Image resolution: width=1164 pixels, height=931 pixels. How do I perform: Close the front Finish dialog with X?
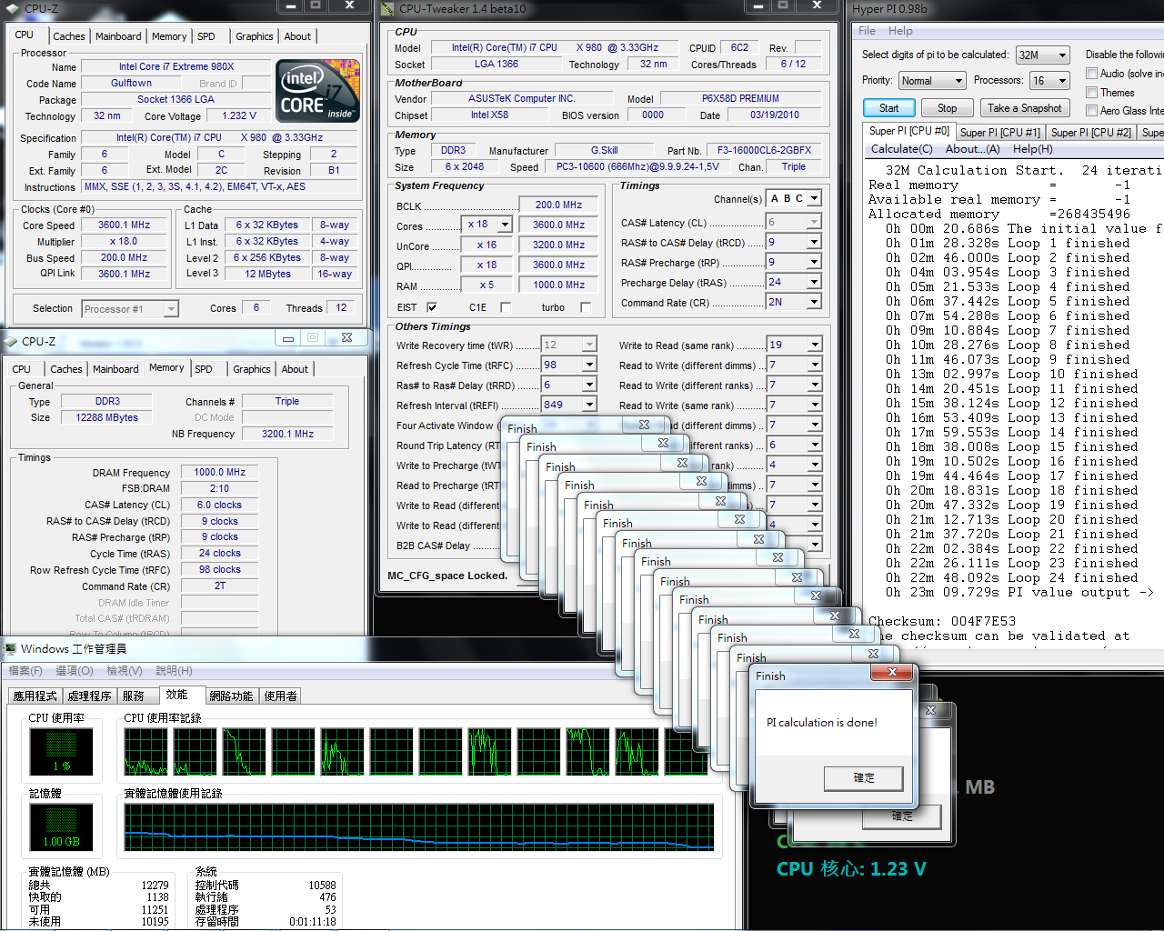coord(892,672)
